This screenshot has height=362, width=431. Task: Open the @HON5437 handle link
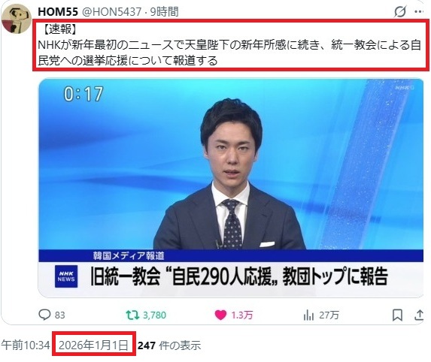click(111, 12)
